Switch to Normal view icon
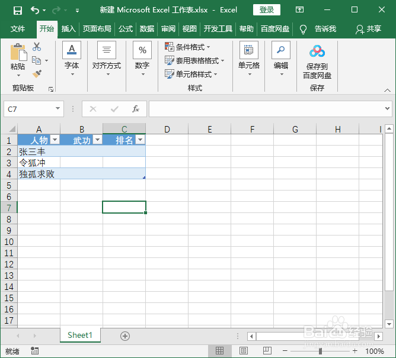The width and height of the screenshot is (396, 358). click(219, 351)
